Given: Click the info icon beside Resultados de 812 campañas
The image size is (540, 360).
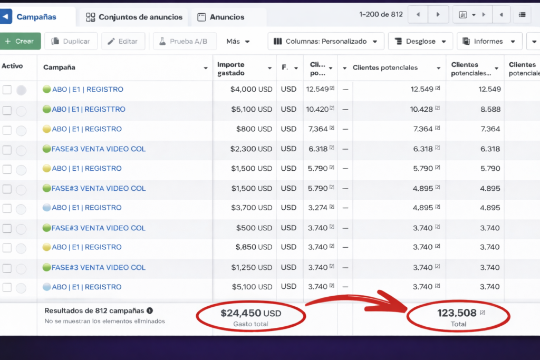Looking at the screenshot, I should coord(150,311).
